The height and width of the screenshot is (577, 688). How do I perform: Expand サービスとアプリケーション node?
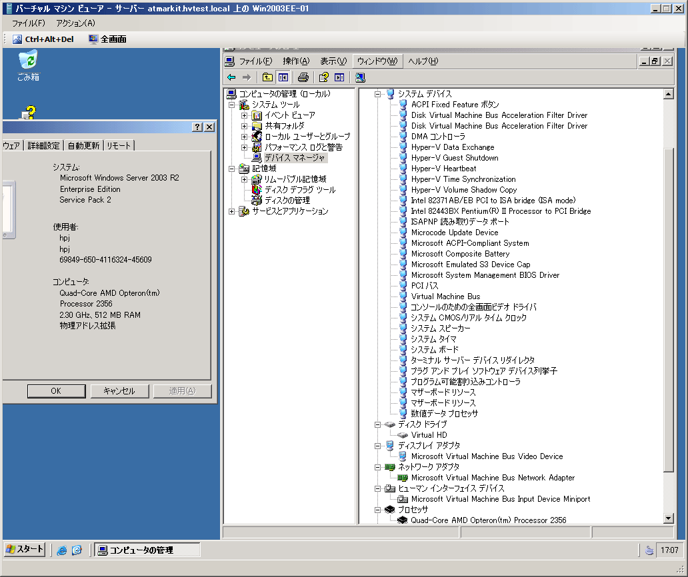[x=232, y=211]
